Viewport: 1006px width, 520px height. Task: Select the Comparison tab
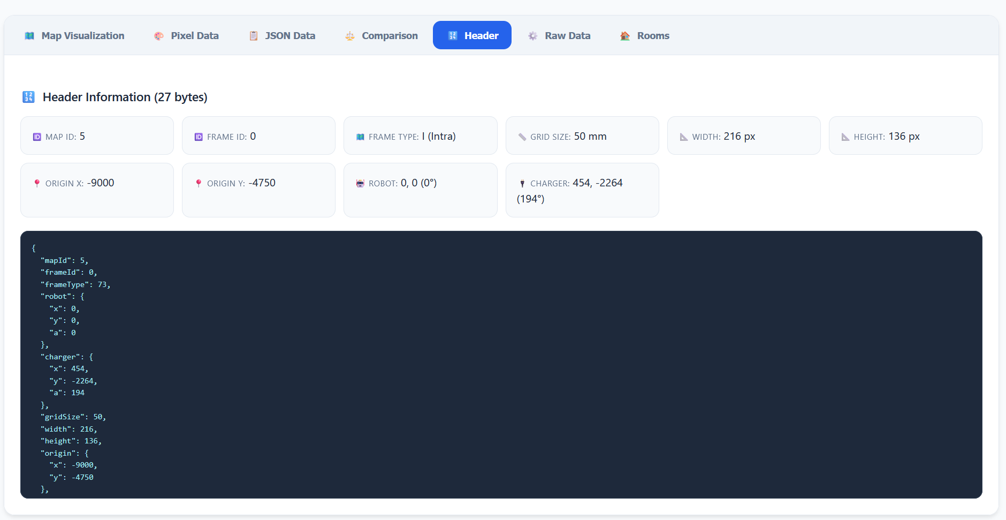381,35
